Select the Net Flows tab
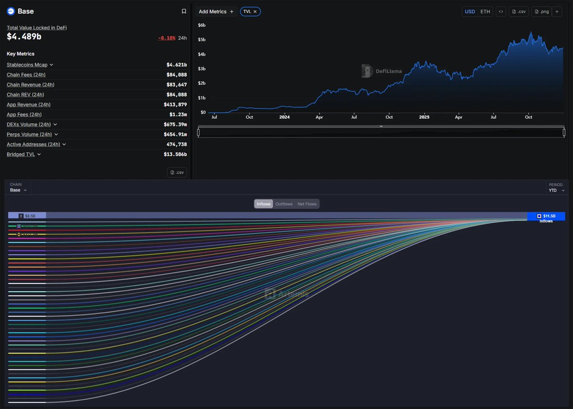The image size is (573, 409). pyautogui.click(x=307, y=204)
